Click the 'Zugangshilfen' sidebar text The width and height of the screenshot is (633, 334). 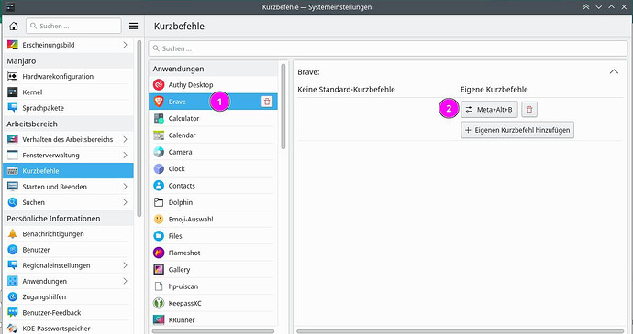point(44,296)
